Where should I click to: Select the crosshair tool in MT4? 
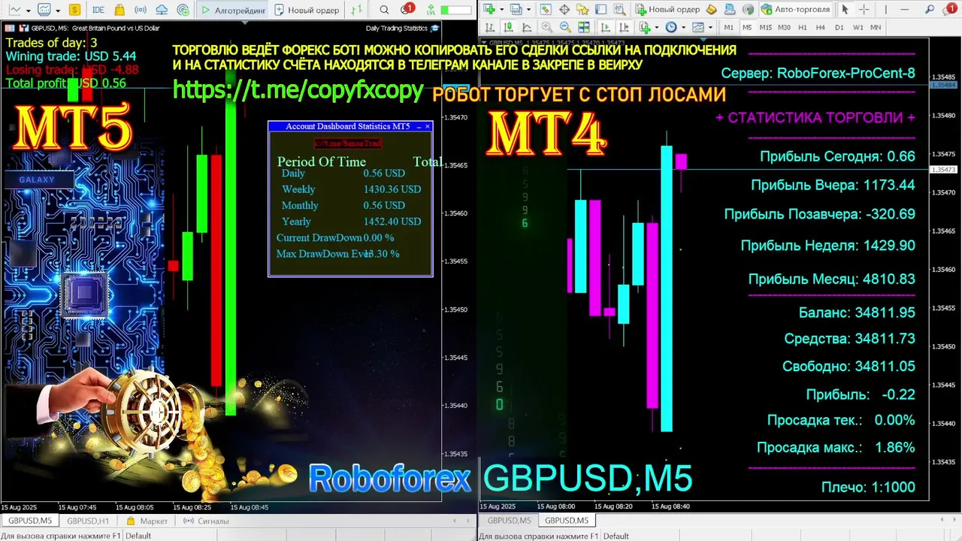864,10
